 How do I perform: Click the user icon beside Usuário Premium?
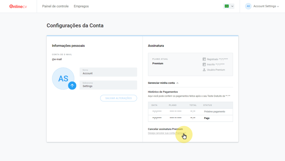coord(204,70)
